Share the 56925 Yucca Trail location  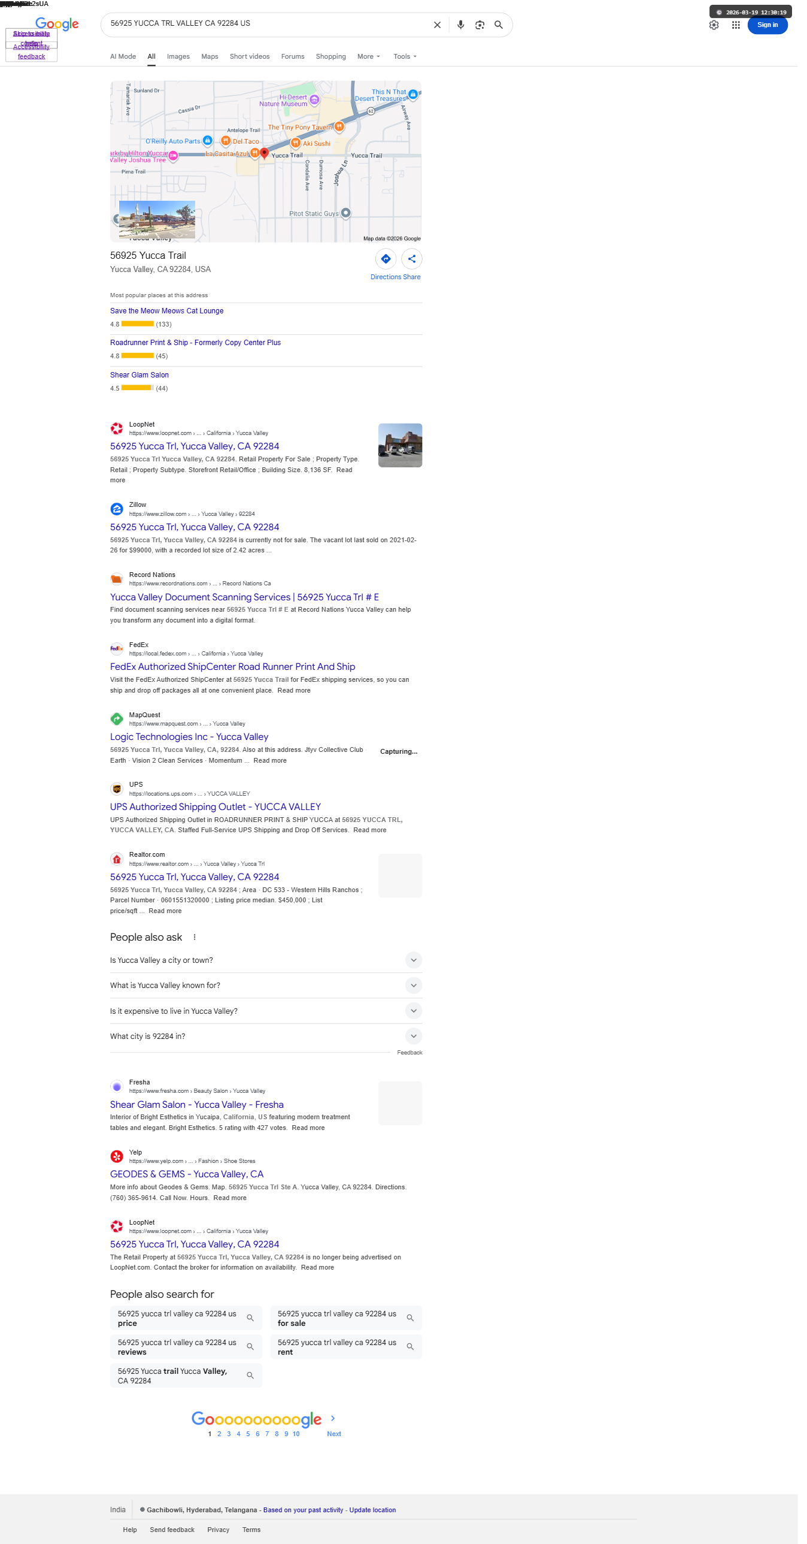[x=412, y=259]
